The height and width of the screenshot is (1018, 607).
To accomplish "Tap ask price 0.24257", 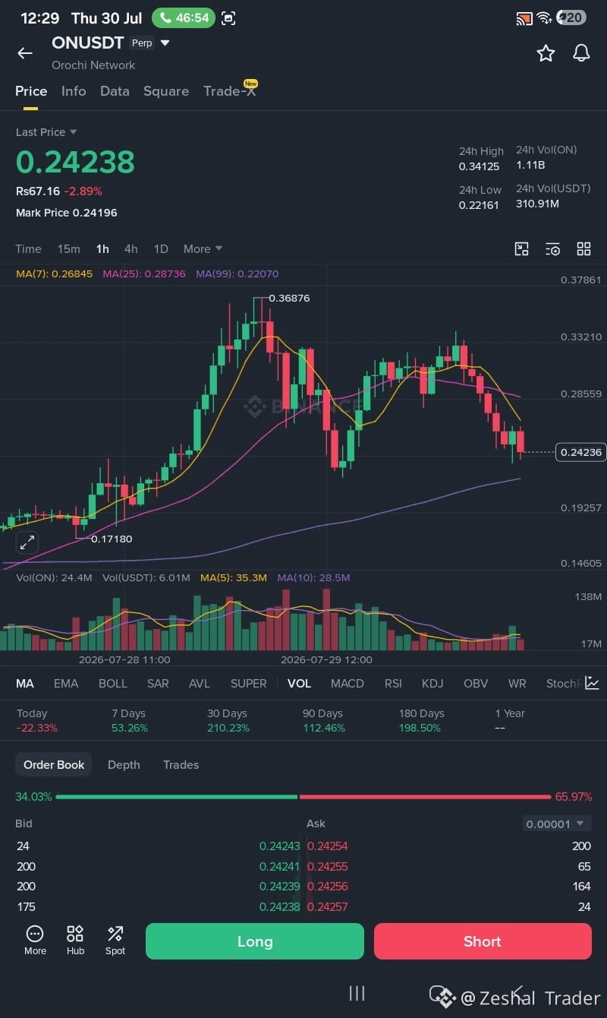I will (328, 907).
